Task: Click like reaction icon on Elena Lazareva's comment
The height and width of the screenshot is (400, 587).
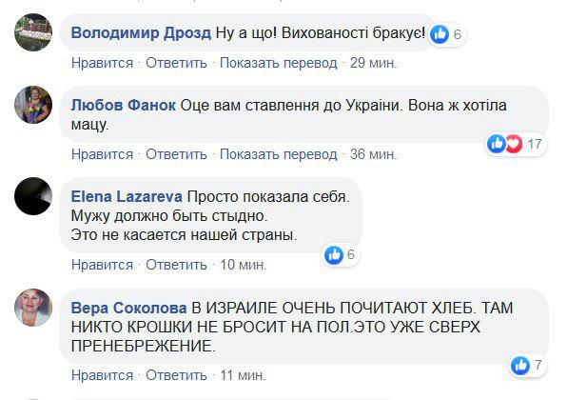Action: (x=334, y=254)
